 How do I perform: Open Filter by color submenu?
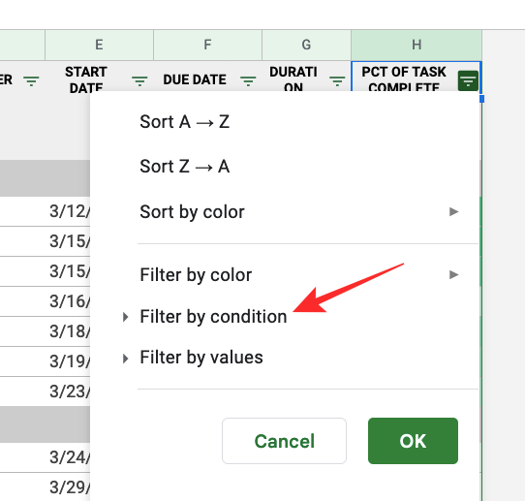pyautogui.click(x=299, y=275)
